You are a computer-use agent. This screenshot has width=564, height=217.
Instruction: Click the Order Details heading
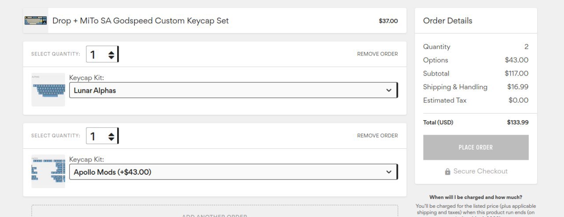pyautogui.click(x=448, y=21)
